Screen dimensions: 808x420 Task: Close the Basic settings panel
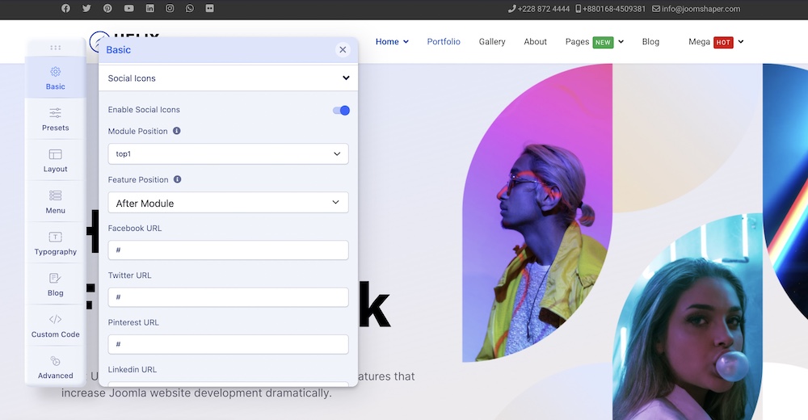343,50
